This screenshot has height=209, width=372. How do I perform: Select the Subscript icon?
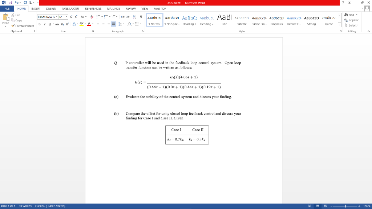click(62, 24)
